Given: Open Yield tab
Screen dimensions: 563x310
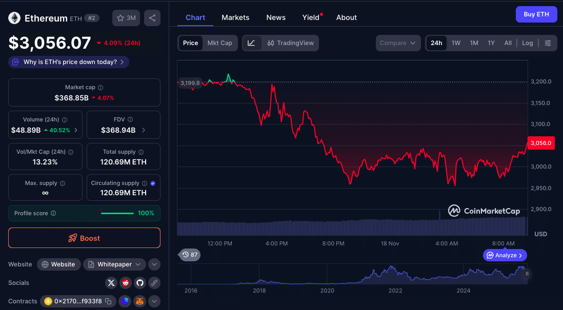Looking at the screenshot, I should [311, 17].
